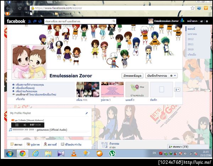Select the Status tab in the composer
Screen dimensions: 213x166
point(16,144)
